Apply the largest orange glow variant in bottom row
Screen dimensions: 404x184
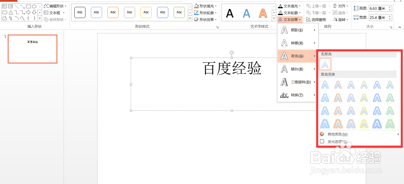pos(338,123)
